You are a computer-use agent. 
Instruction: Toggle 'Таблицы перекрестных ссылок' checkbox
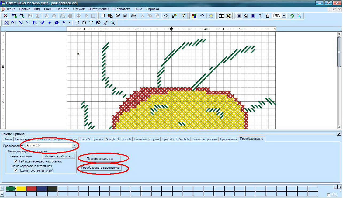pos(16,161)
